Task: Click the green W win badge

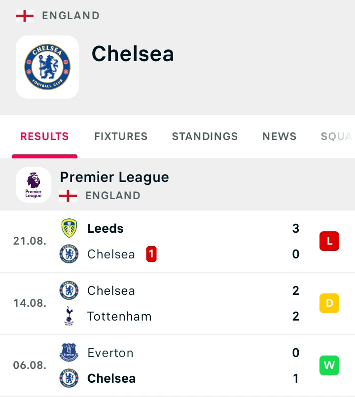Action: [329, 365]
